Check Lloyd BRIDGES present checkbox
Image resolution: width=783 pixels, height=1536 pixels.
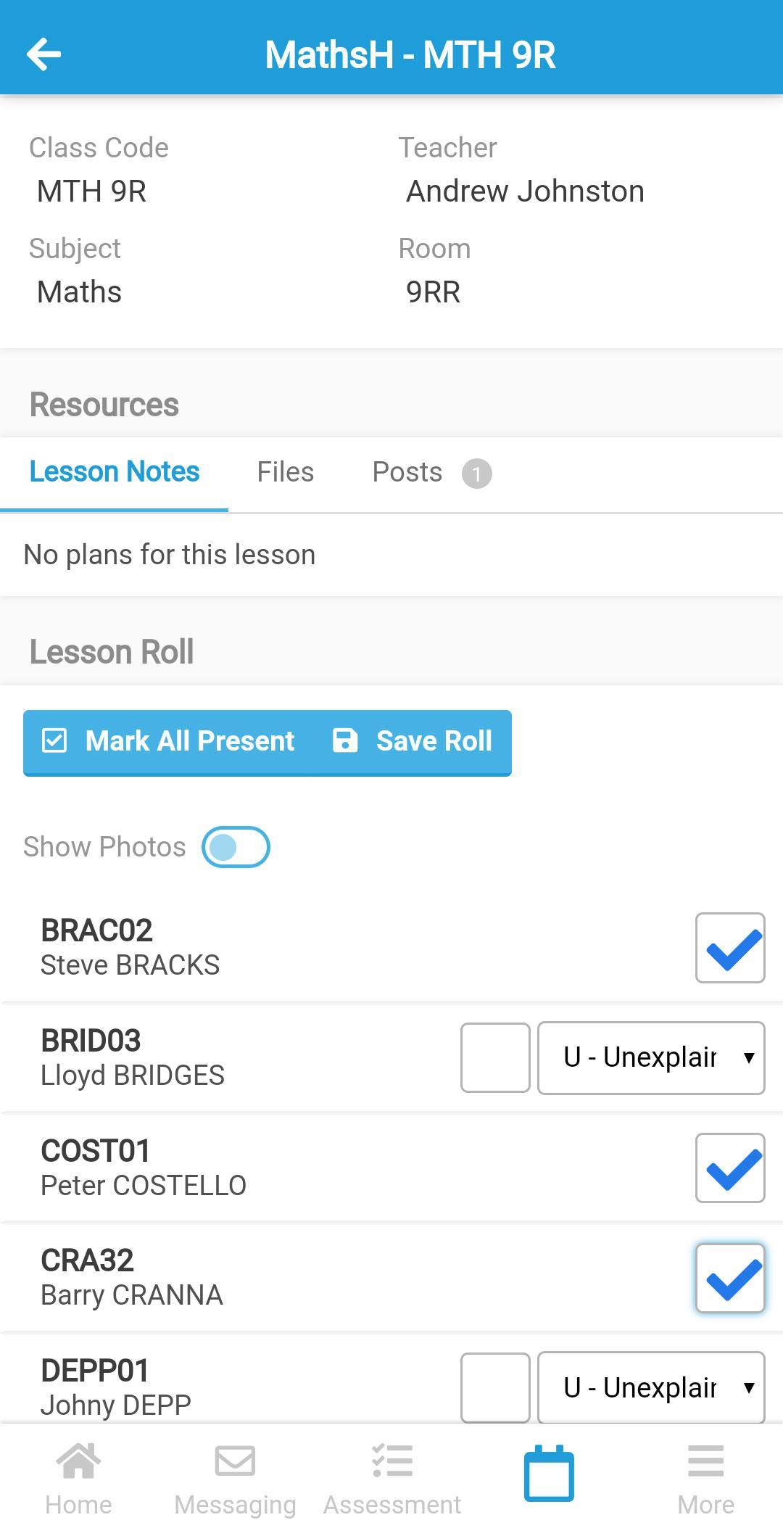495,1057
